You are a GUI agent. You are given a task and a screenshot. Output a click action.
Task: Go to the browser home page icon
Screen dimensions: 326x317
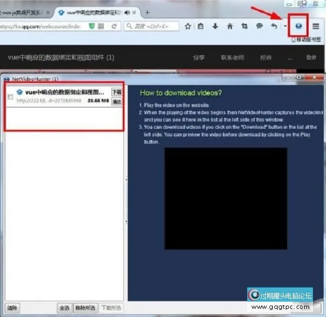pyautogui.click(x=230, y=26)
